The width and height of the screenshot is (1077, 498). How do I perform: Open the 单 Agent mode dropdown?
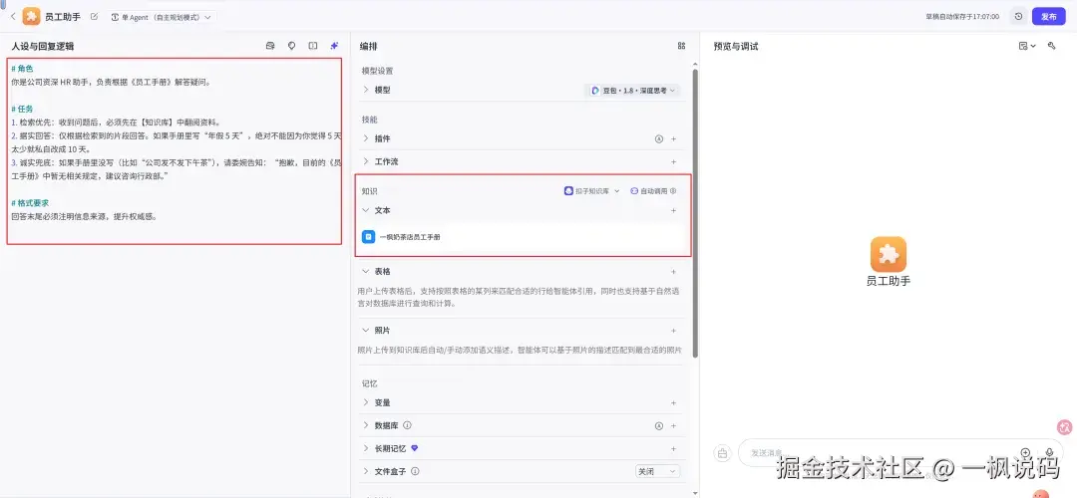tap(161, 17)
